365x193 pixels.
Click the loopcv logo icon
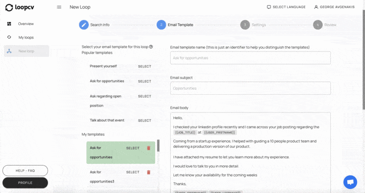(9, 7)
